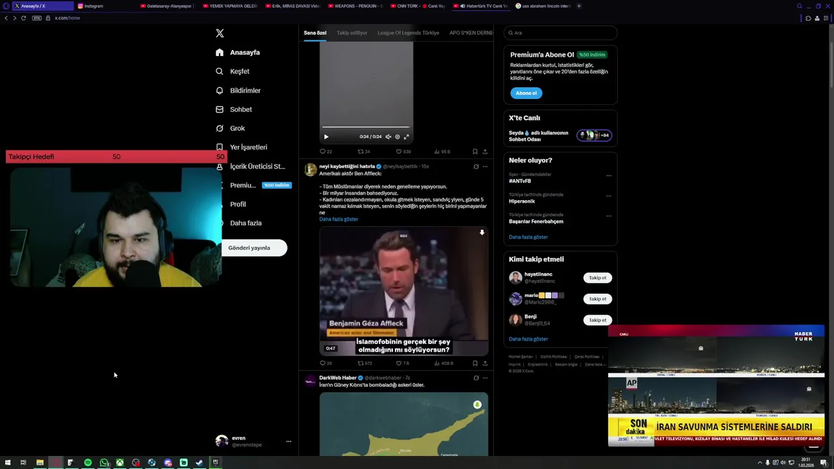Open Windows Start menu
The image size is (834, 469).
point(7,462)
